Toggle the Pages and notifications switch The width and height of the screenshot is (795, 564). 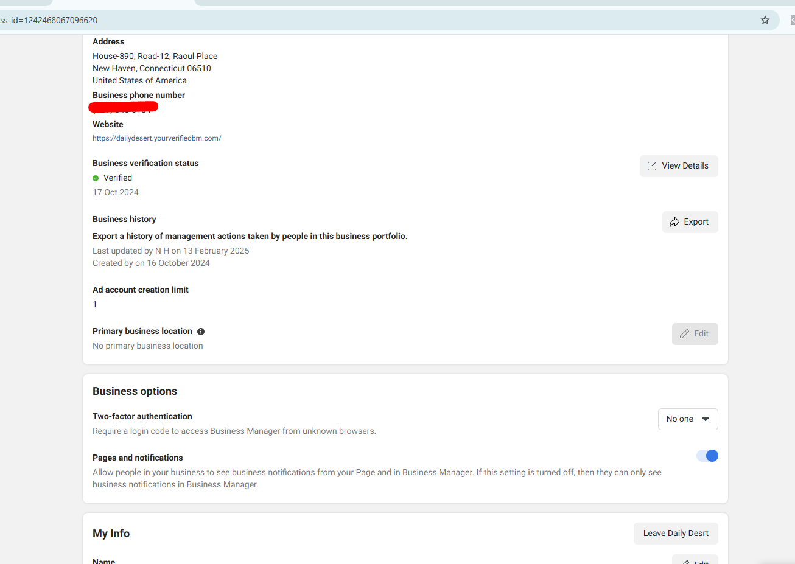pyautogui.click(x=707, y=456)
